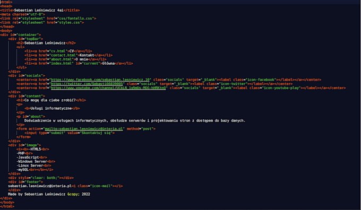Click the "container" id value
Viewport: 361px width, 210px height.
point(28,34)
